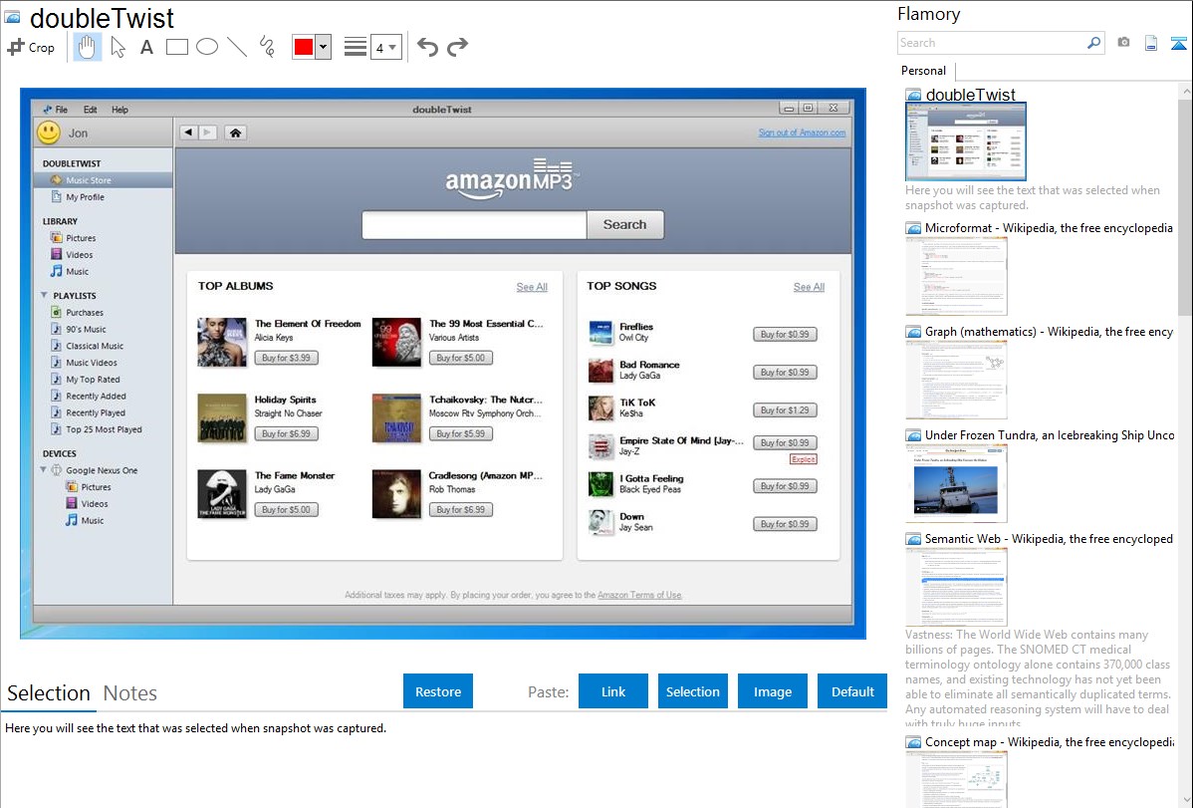This screenshot has width=1193, height=808.
Task: Click Sign out of Amazon.com link
Action: [x=802, y=133]
